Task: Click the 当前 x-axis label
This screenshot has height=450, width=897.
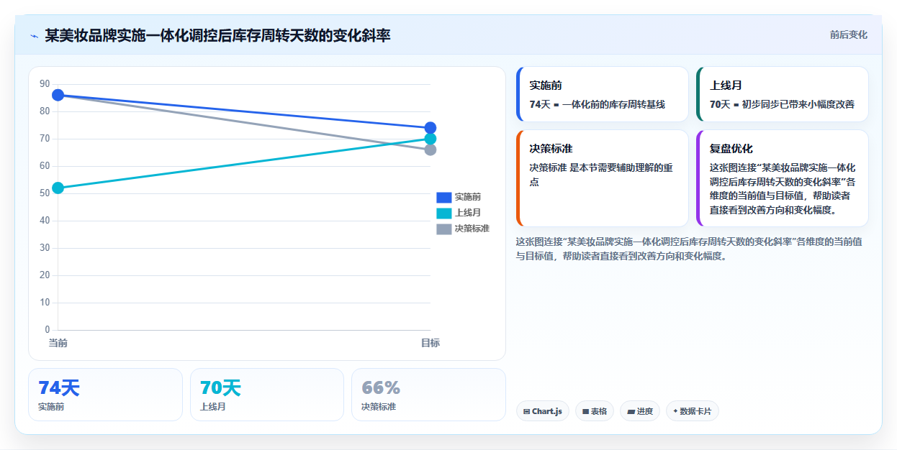Action: coord(58,343)
